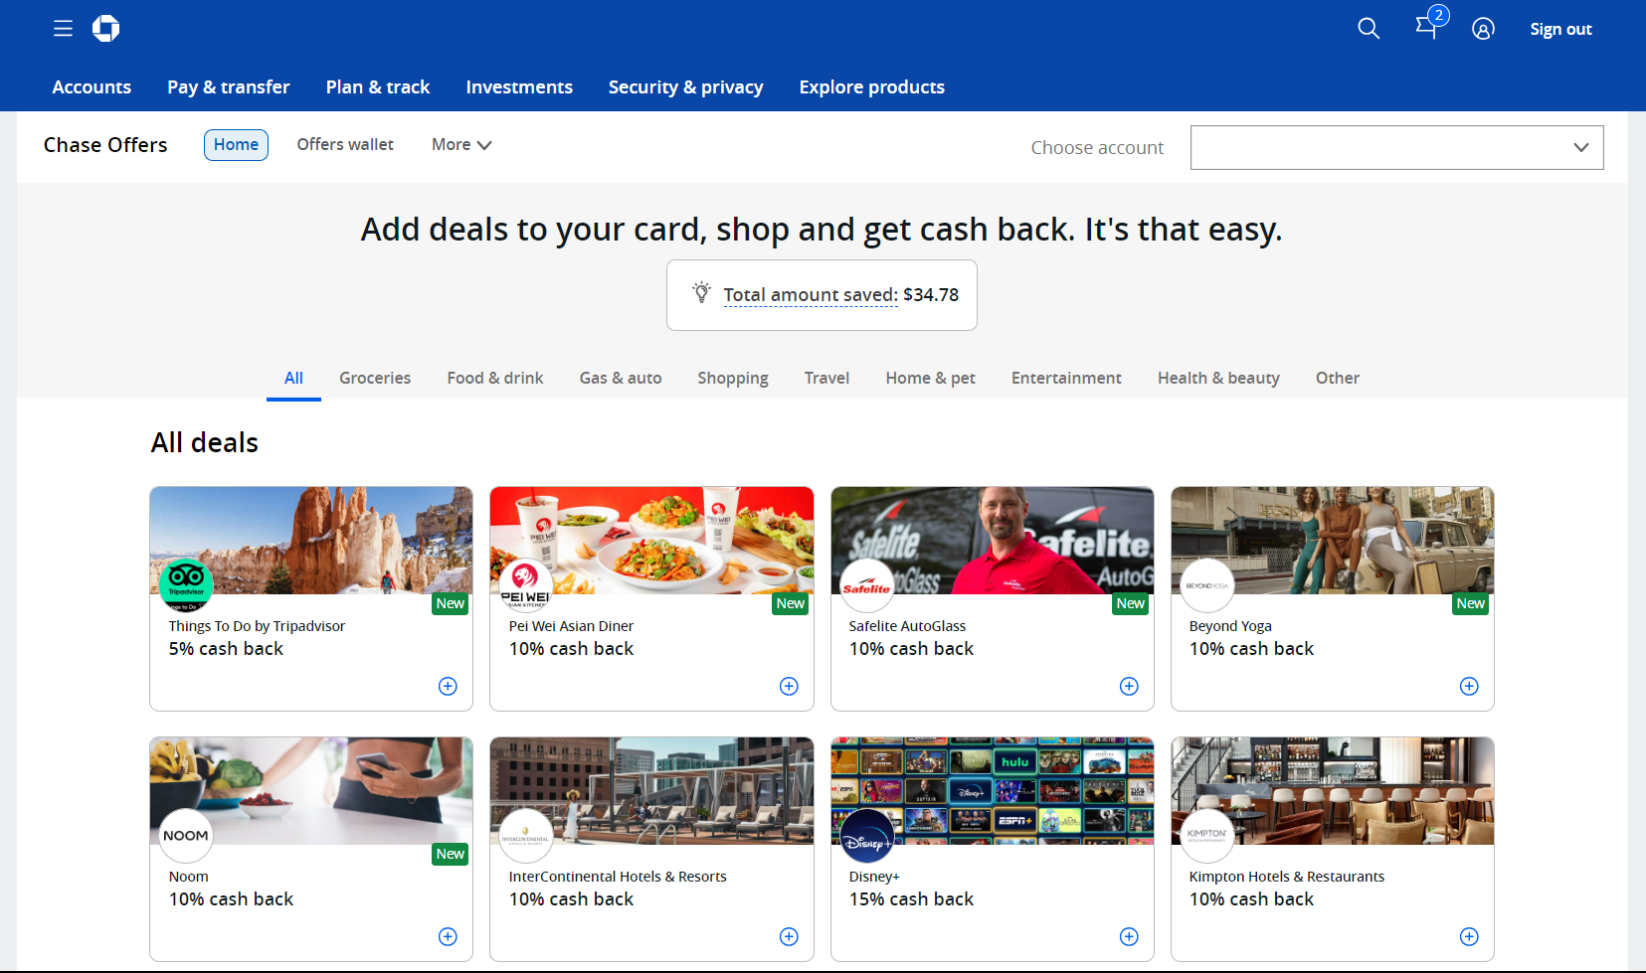Open site search magnifier icon

pyautogui.click(x=1369, y=29)
